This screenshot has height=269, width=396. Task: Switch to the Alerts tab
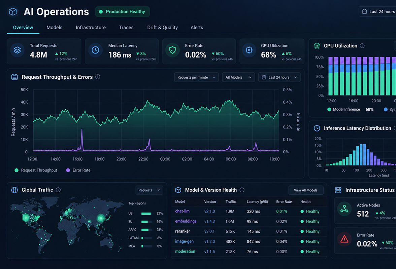click(197, 28)
